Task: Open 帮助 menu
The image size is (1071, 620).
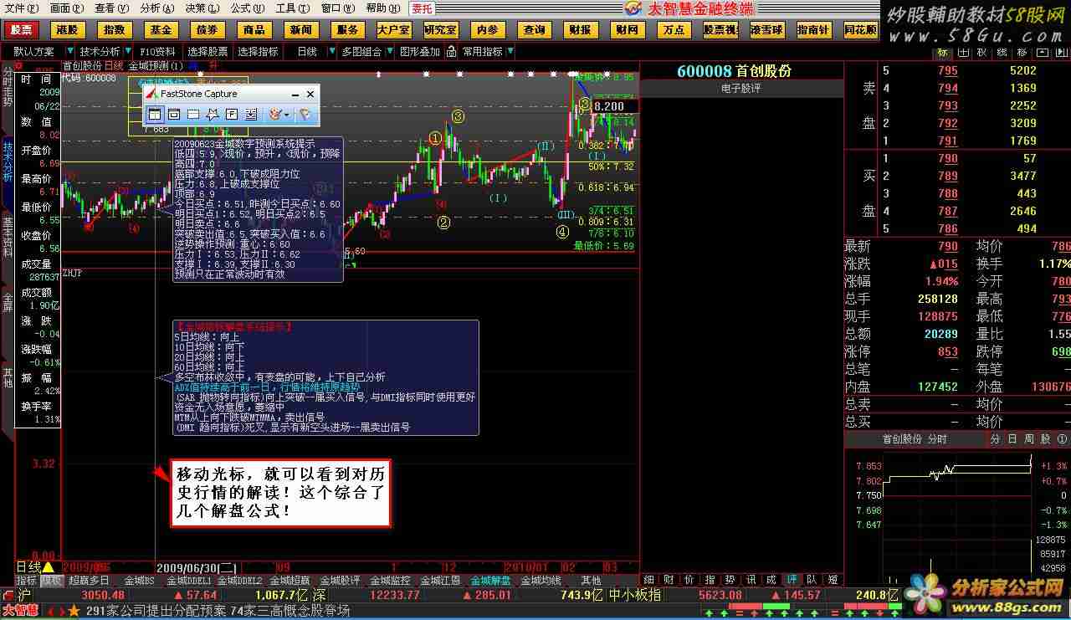Action: point(382,8)
